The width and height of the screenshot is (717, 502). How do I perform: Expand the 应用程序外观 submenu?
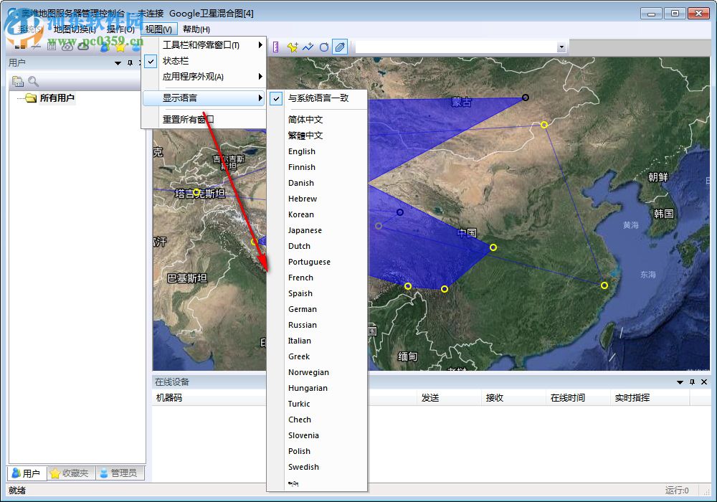(191, 77)
